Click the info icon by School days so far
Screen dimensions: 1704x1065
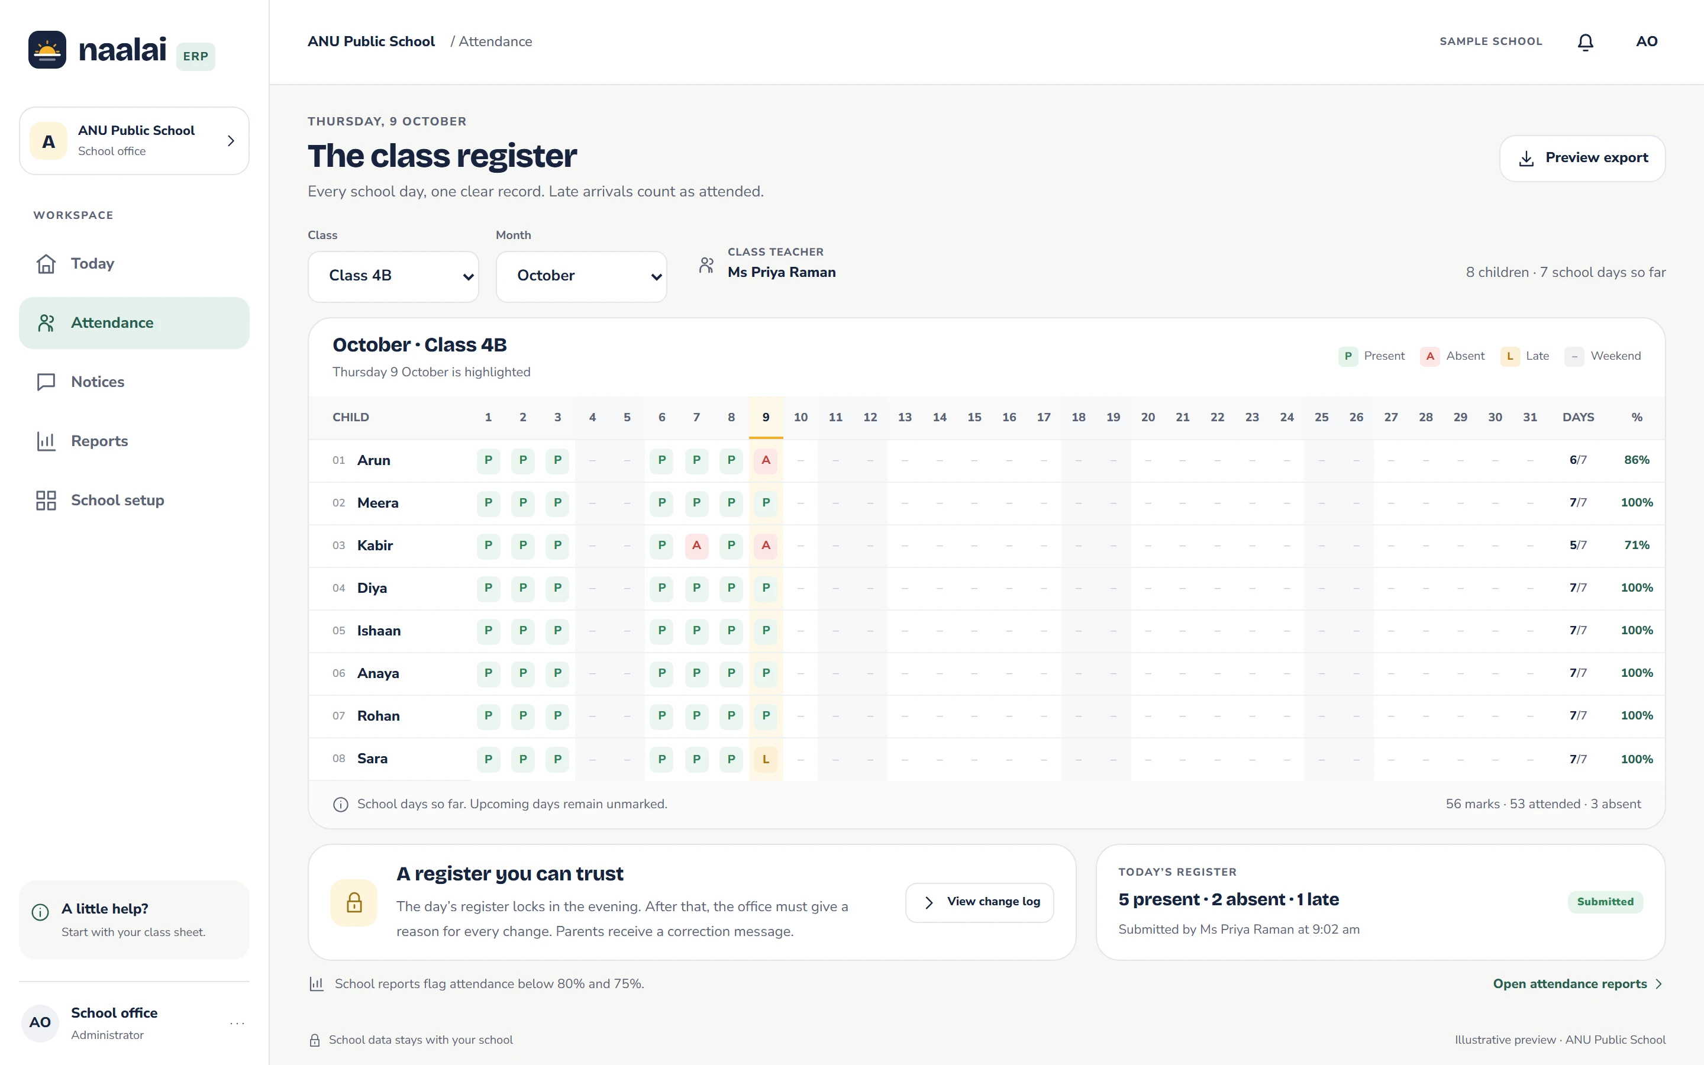(341, 805)
